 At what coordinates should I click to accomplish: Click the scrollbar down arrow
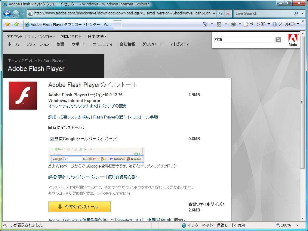tap(302, 218)
